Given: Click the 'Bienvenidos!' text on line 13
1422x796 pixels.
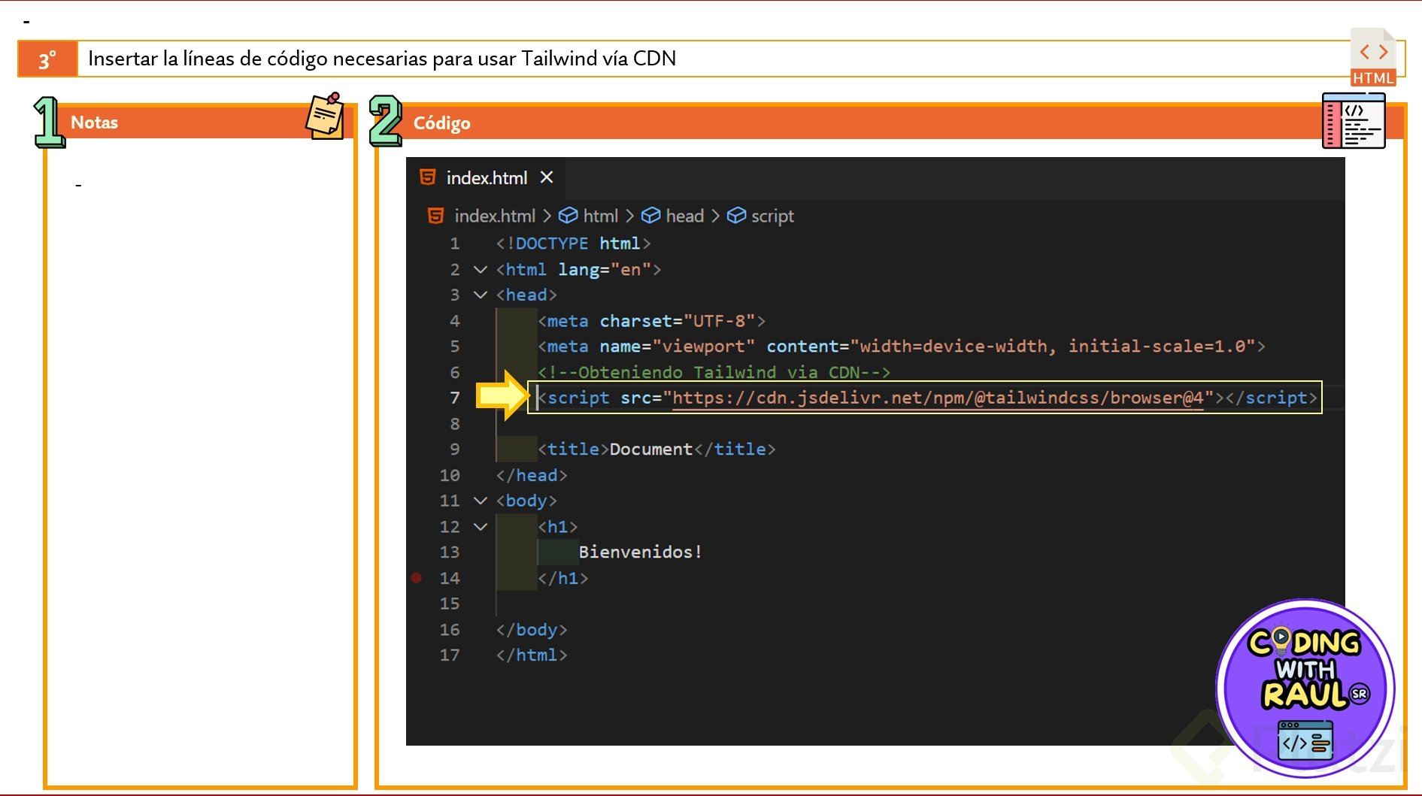Looking at the screenshot, I should tap(640, 552).
